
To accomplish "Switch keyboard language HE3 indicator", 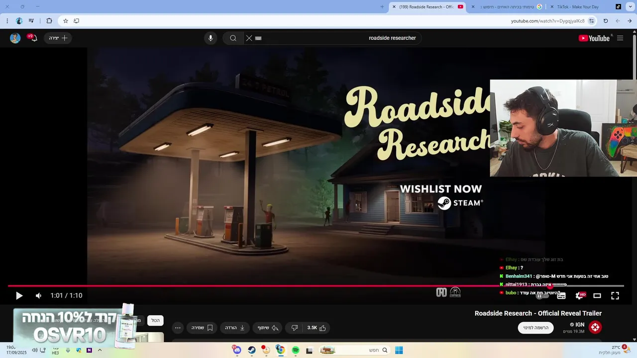I will (55, 350).
